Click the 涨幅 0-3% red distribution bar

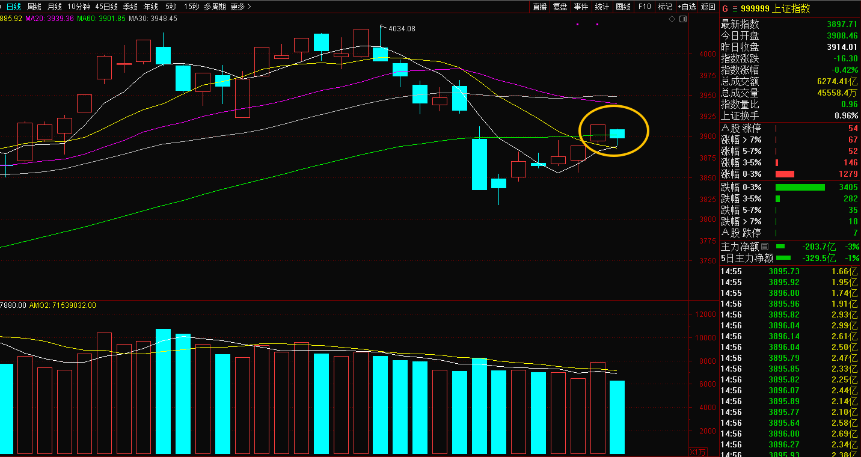click(x=785, y=174)
